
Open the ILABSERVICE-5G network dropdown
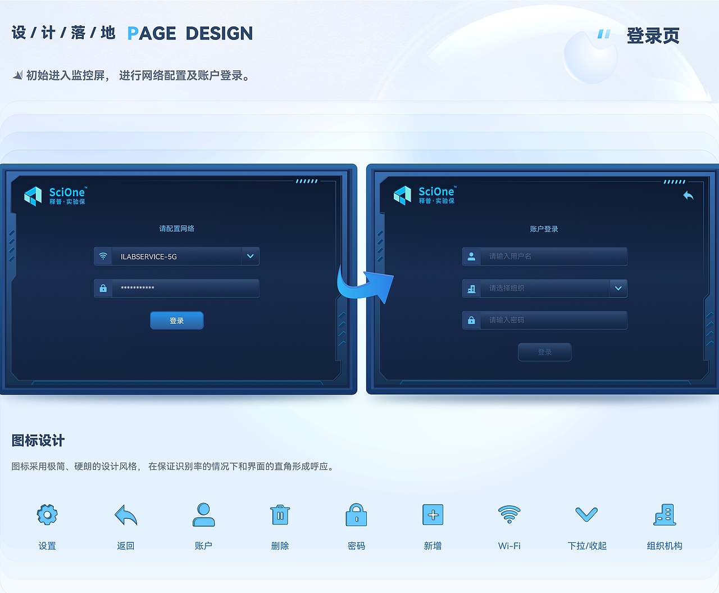250,256
